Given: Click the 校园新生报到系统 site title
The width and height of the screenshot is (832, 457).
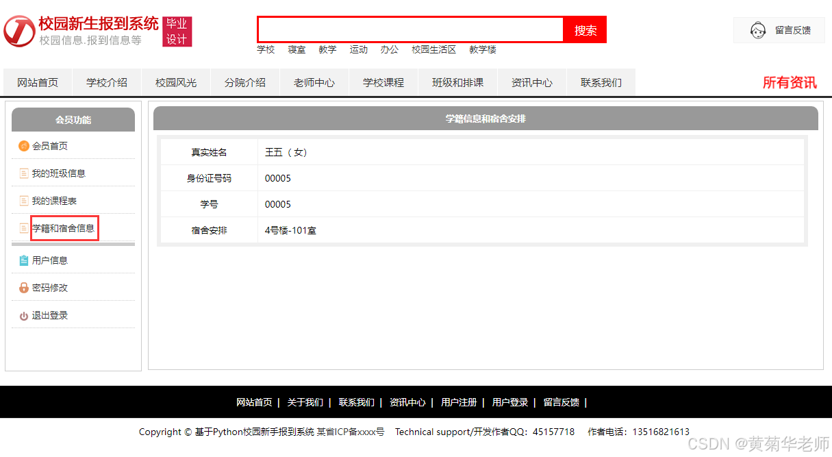Looking at the screenshot, I should (99, 24).
